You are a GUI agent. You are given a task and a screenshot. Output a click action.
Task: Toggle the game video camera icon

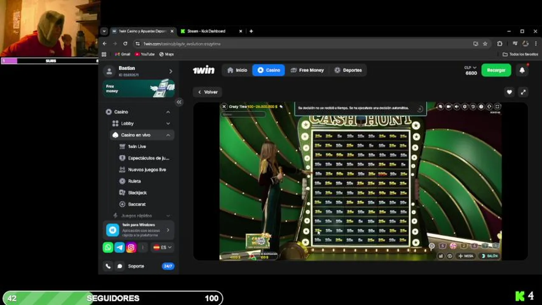tap(449, 107)
